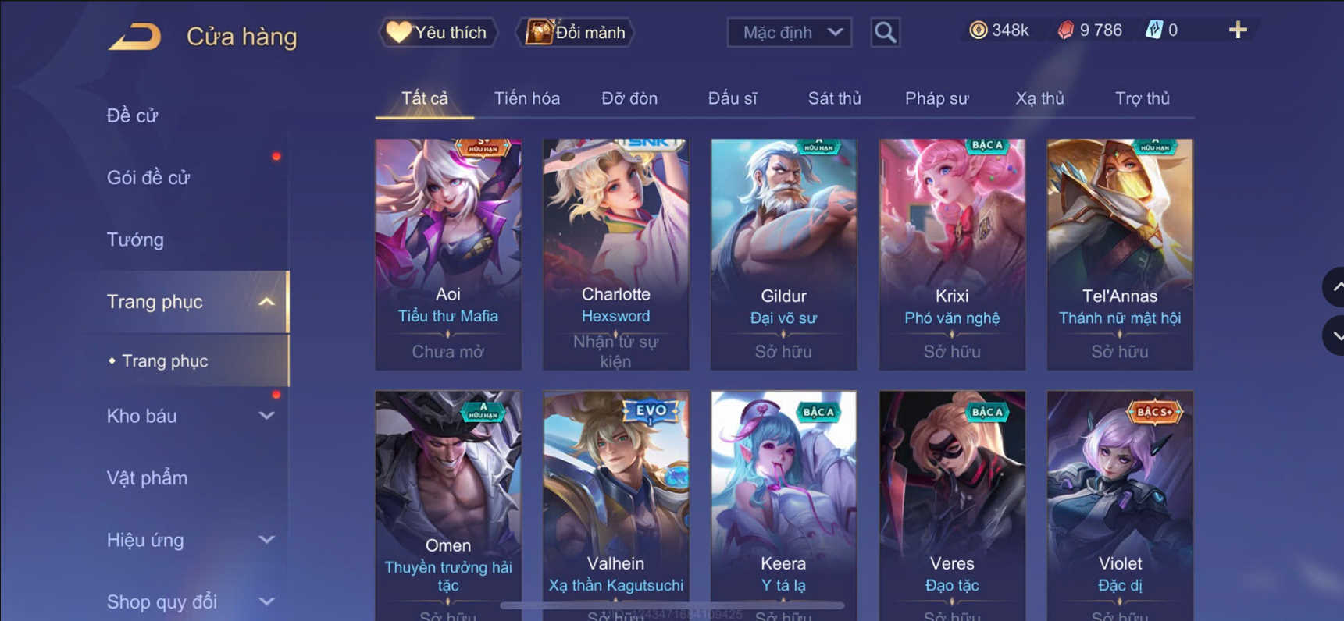Screen dimensions: 1344x621
Task: Click the back arrow icon beside Cửa hàng
Action: (135, 36)
